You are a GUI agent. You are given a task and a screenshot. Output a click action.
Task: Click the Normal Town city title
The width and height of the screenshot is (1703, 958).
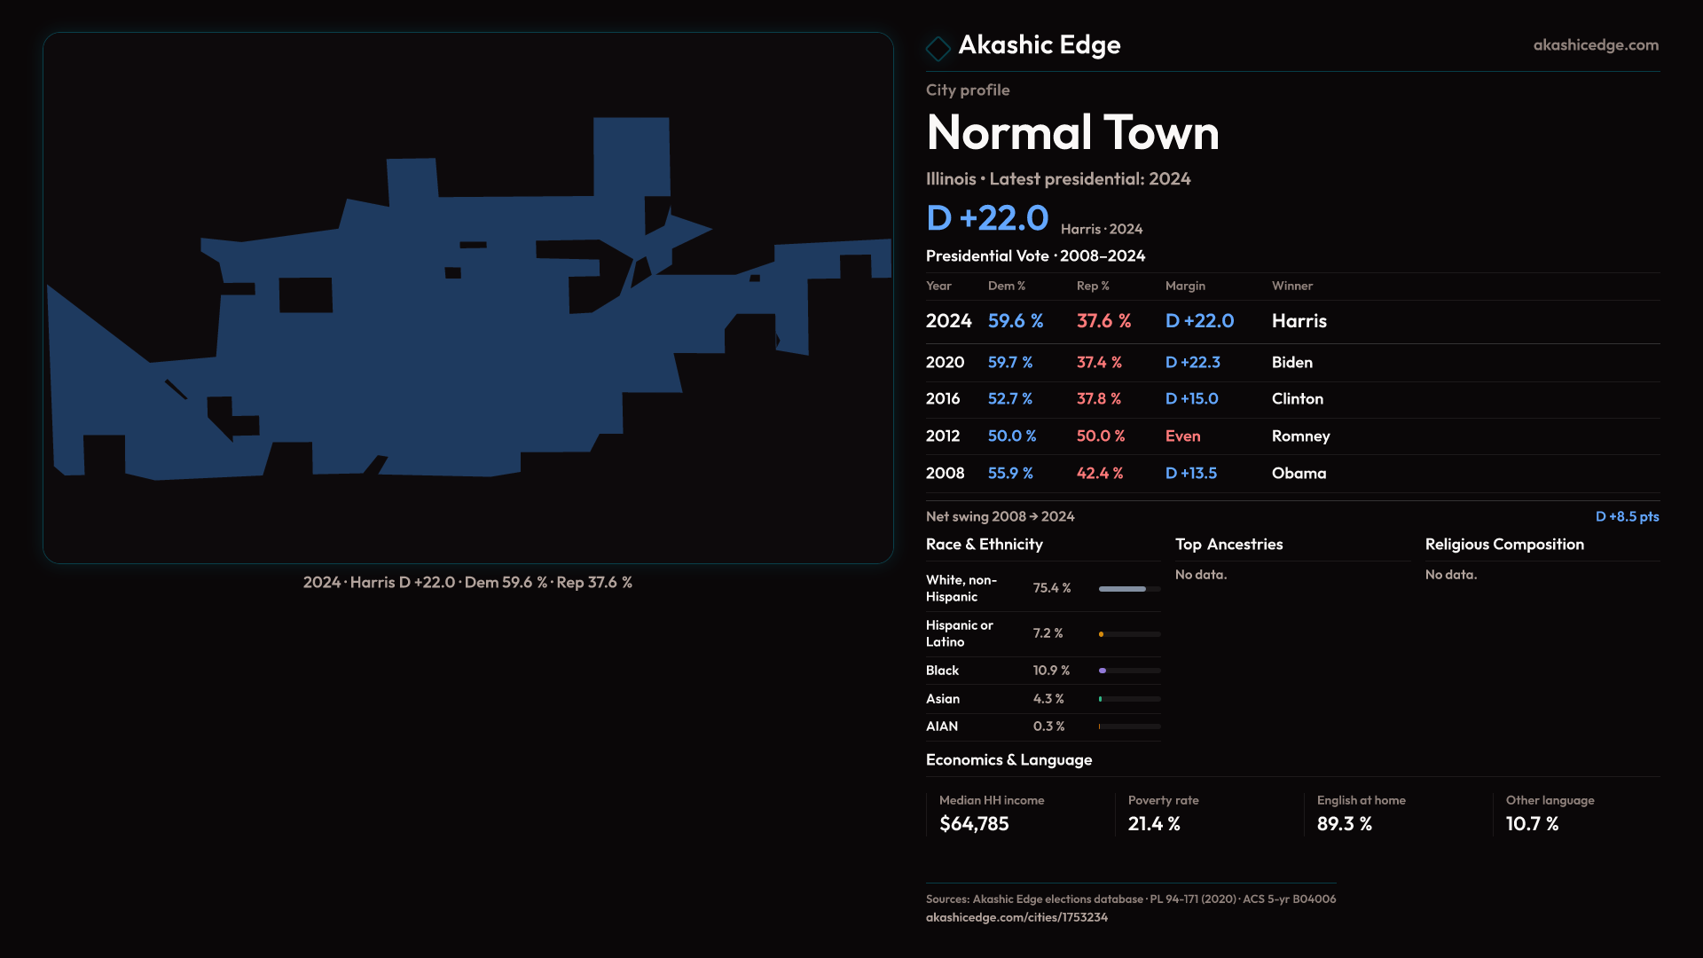tap(1072, 133)
